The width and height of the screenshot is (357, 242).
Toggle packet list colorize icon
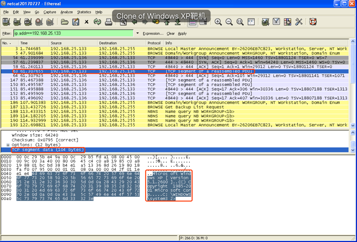tap(193, 22)
